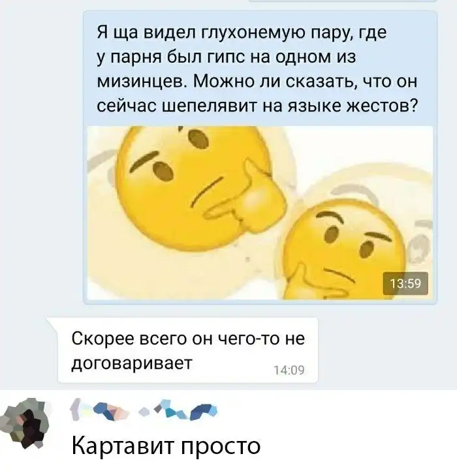
Task: Click the 13:59 timestamp badge on image
Action: pyautogui.click(x=405, y=283)
